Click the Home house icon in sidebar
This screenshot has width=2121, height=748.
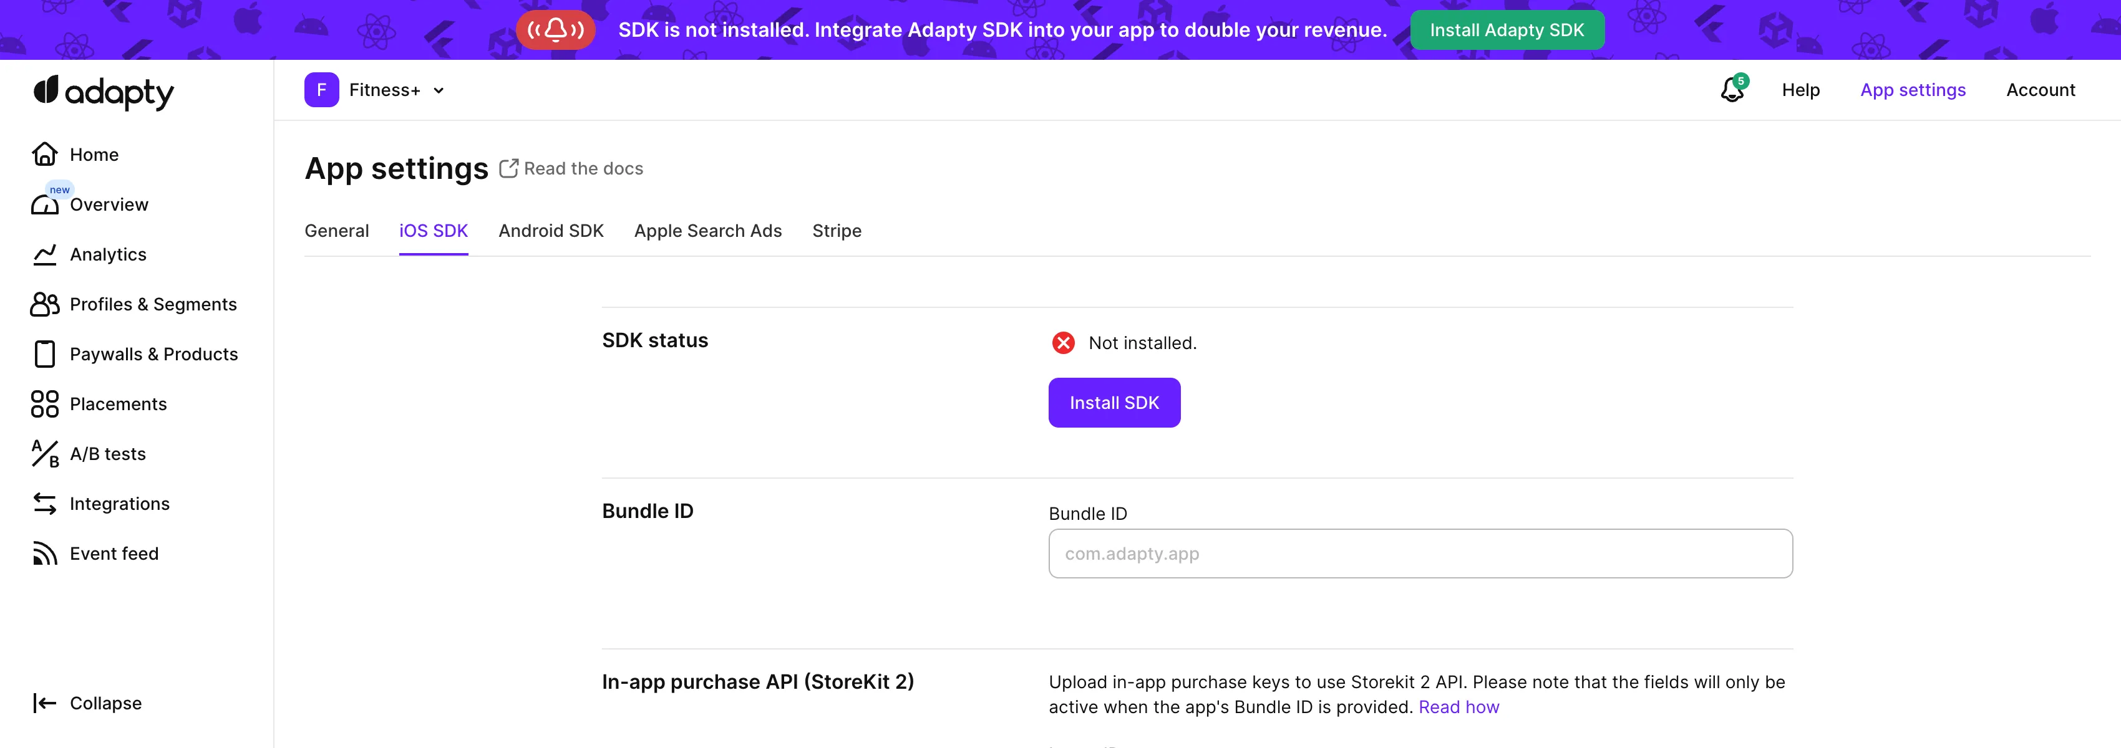click(x=44, y=154)
